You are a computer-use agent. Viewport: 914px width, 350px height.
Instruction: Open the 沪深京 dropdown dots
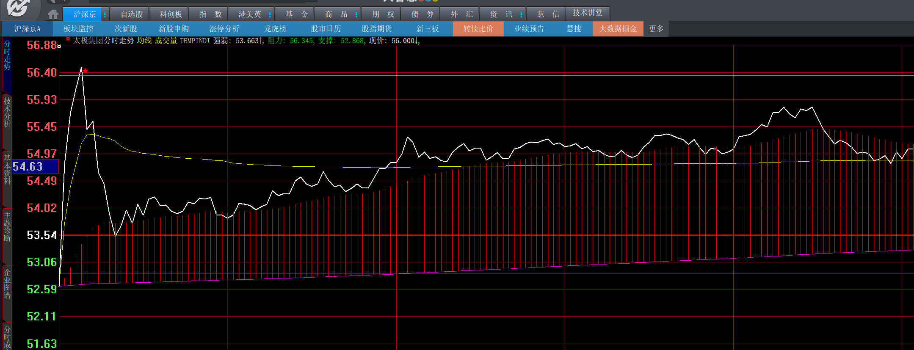click(x=105, y=14)
